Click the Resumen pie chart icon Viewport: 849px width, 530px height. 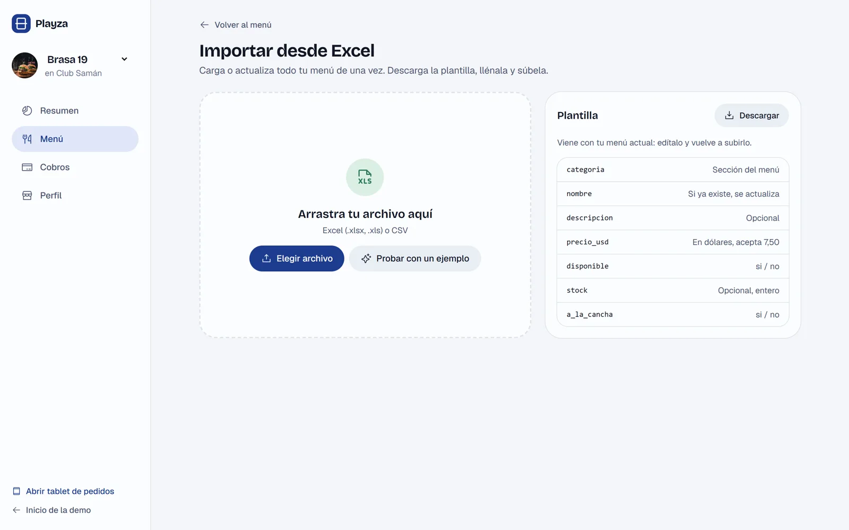click(x=27, y=111)
